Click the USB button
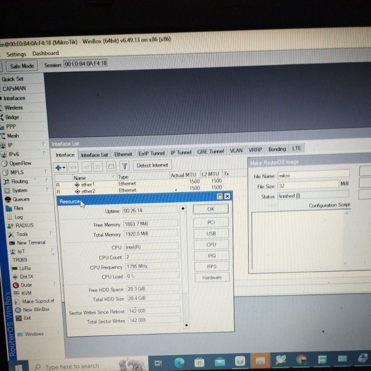The width and height of the screenshot is (371, 371). pos(211,234)
